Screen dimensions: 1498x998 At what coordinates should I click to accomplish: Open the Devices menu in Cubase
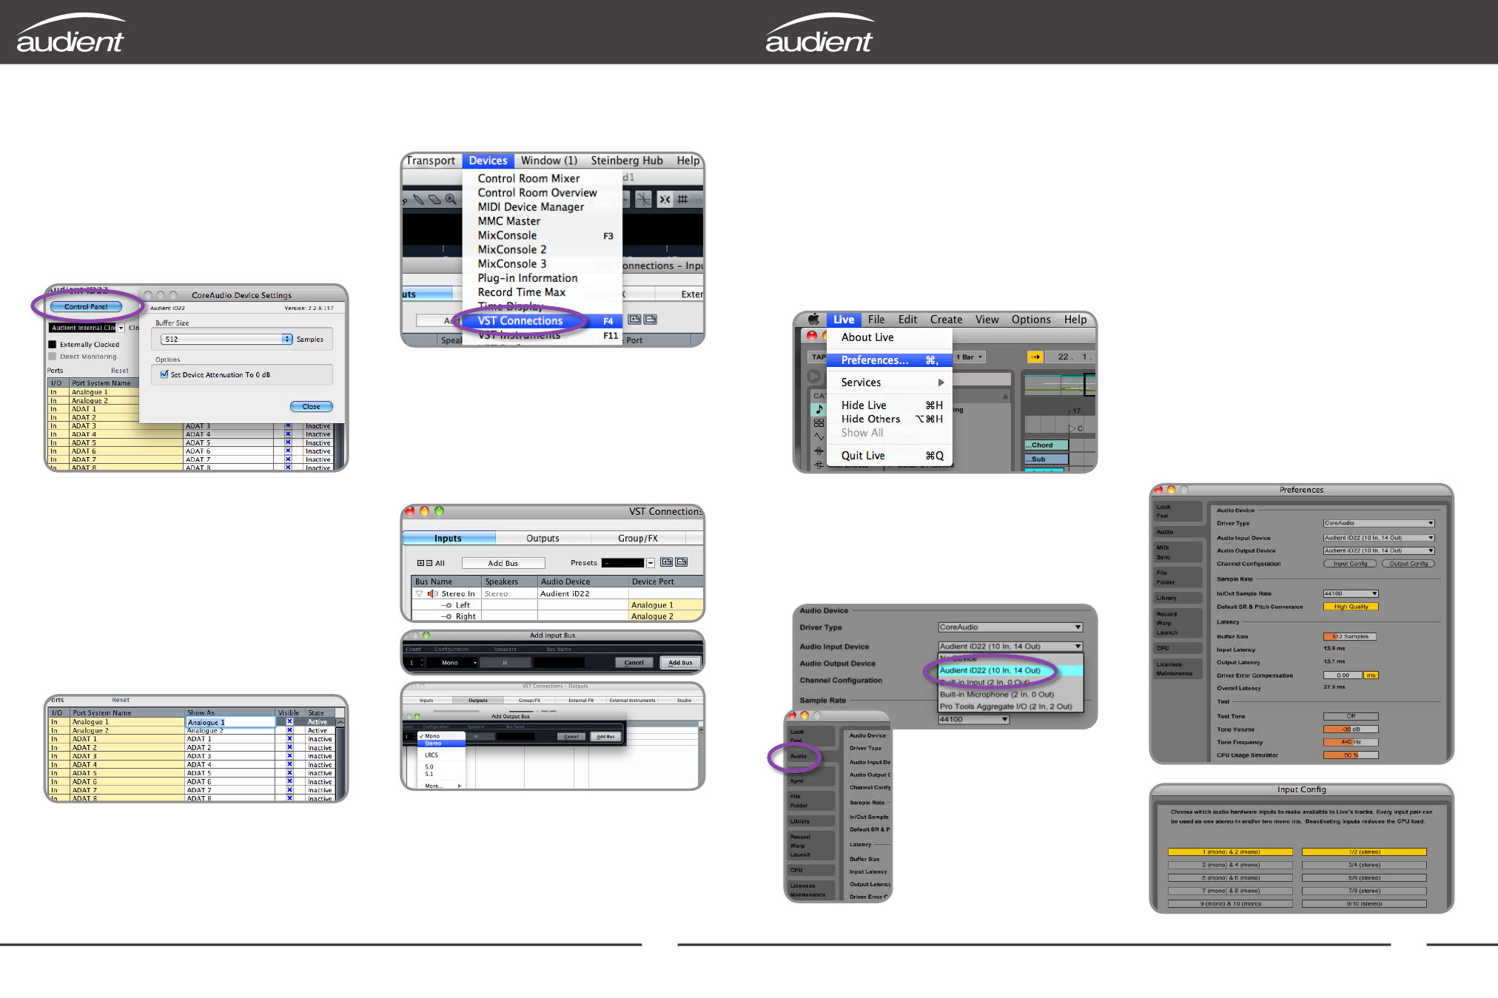[x=488, y=161]
